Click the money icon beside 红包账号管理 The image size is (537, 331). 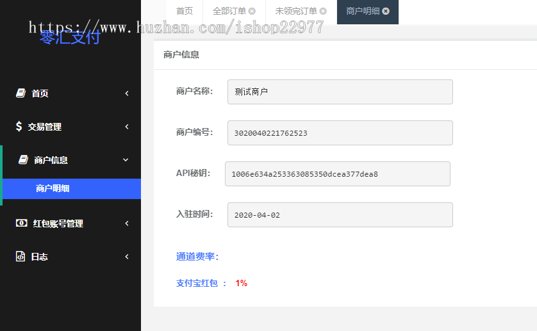point(21,223)
